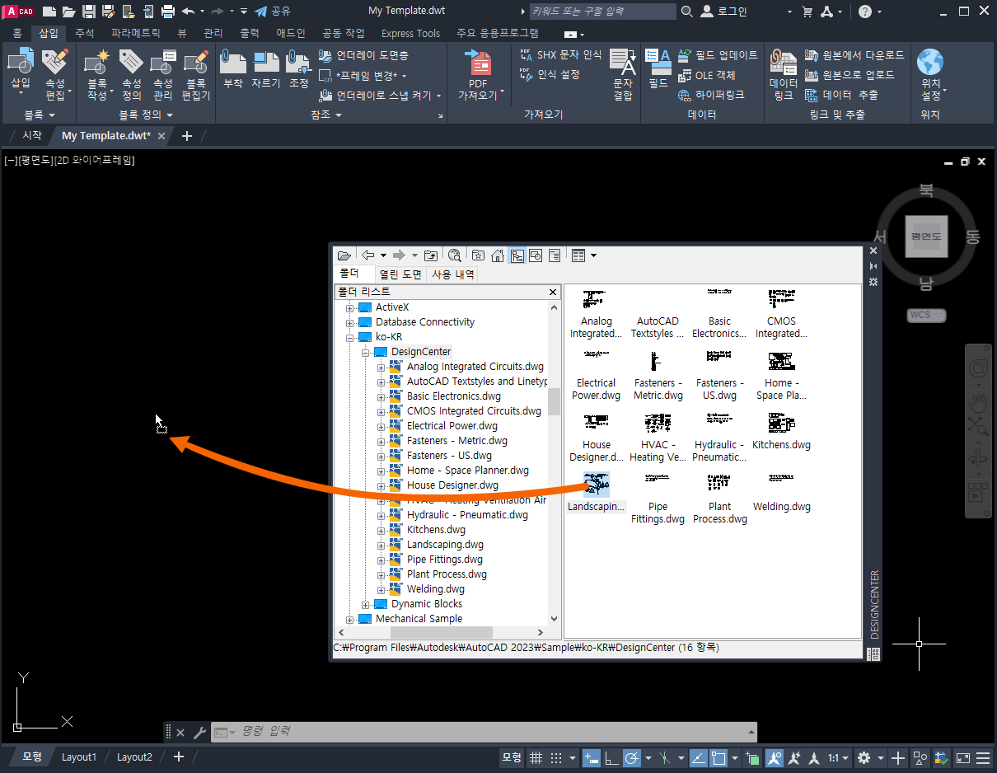Open the Customization hamburger icon in status bar
The width and height of the screenshot is (997, 773).
pos(983,757)
